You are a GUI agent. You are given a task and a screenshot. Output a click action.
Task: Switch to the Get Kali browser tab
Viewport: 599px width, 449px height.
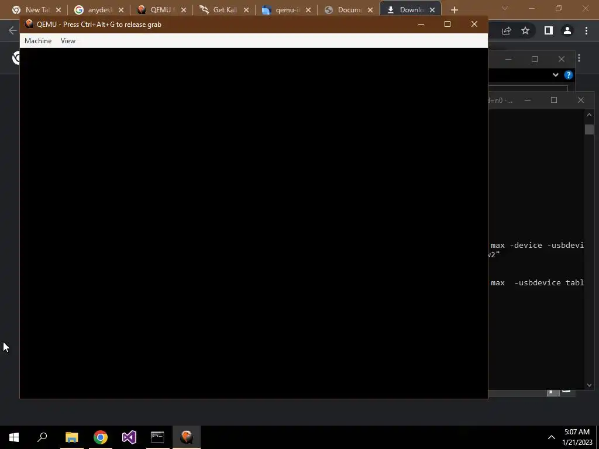click(x=225, y=10)
